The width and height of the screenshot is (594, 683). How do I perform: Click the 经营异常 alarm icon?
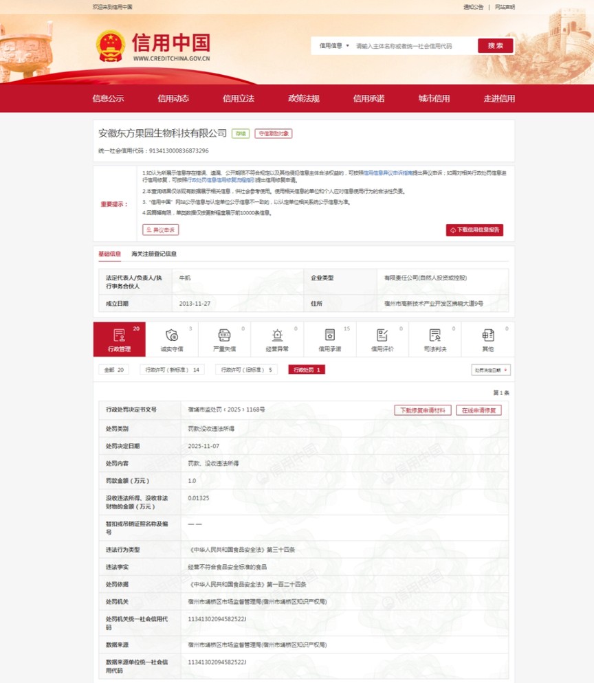point(277,335)
